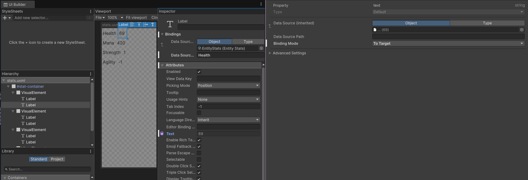Screen dimensions: 528x180
Task: Open the File menu in Viewport toolbar
Action: coord(100,18)
